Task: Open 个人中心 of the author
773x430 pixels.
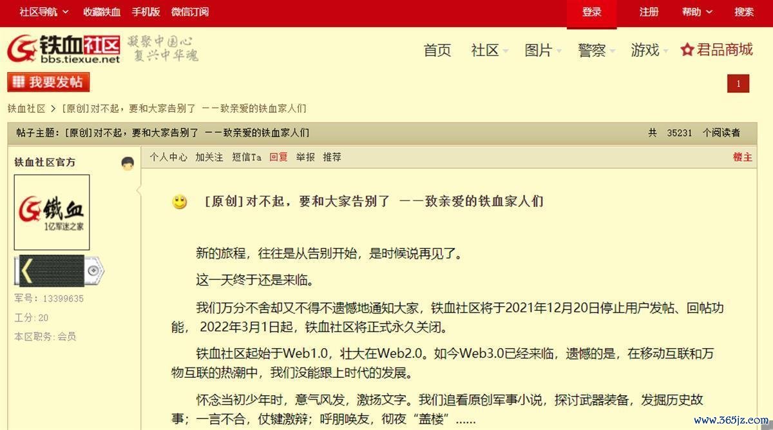Action: click(x=169, y=157)
